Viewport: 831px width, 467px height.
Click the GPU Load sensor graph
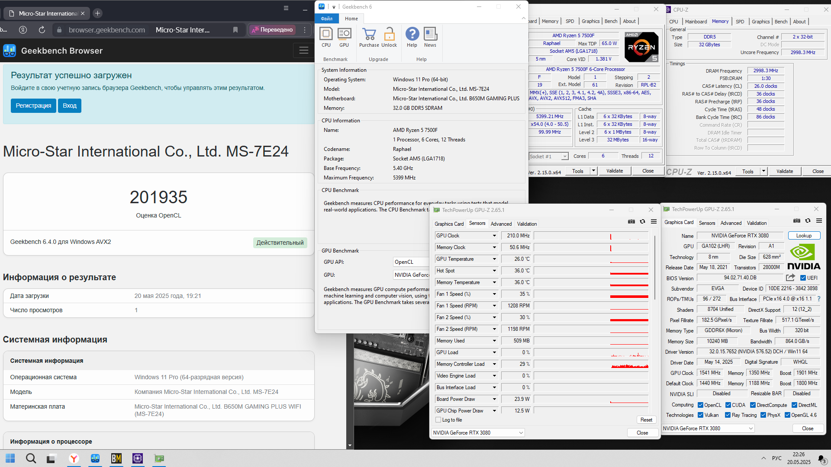point(591,352)
